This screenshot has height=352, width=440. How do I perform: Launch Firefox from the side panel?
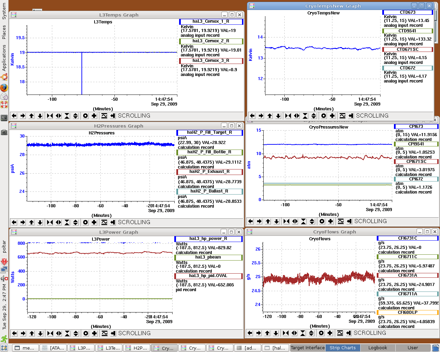[4, 88]
